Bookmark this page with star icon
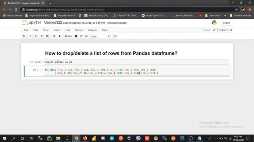 pos(237,9)
